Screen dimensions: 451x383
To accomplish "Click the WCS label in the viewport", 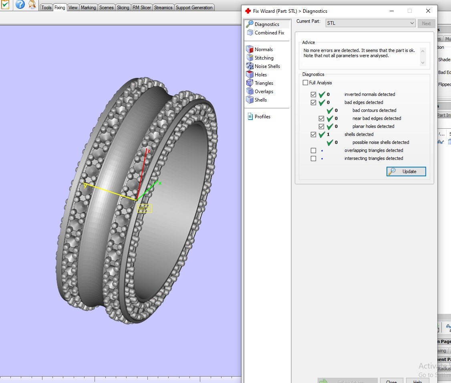I will (144, 208).
